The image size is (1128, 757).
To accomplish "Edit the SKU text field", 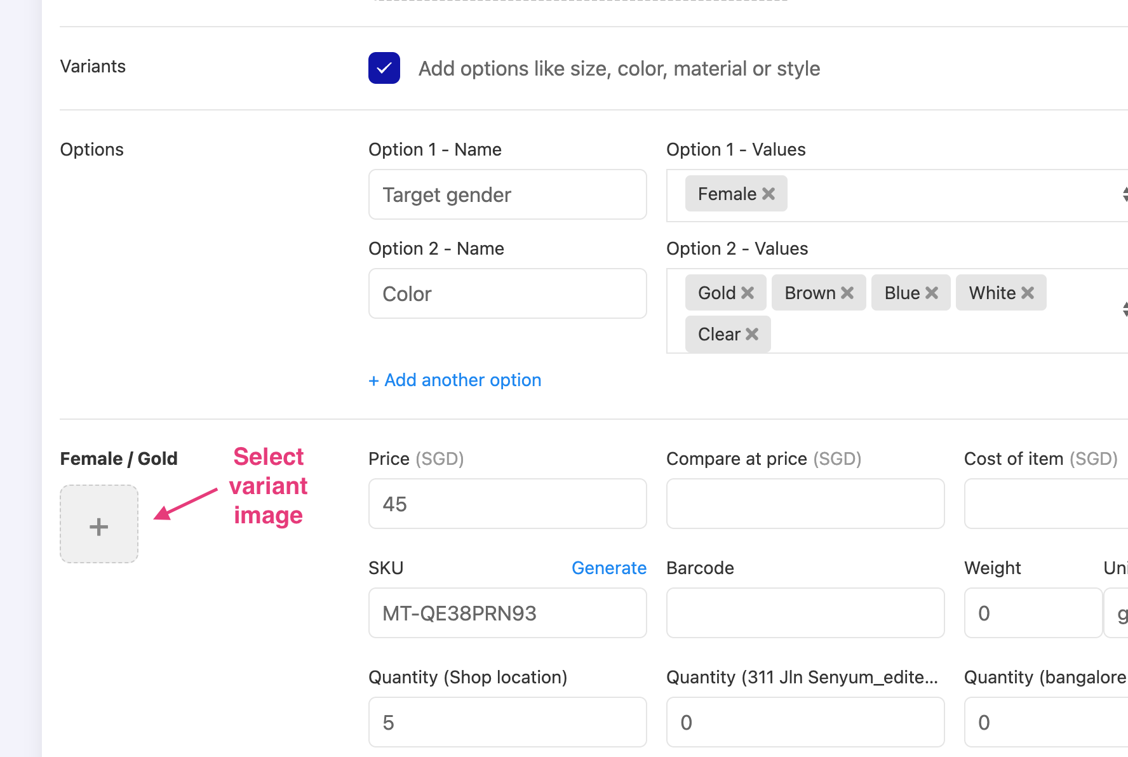I will (x=507, y=613).
